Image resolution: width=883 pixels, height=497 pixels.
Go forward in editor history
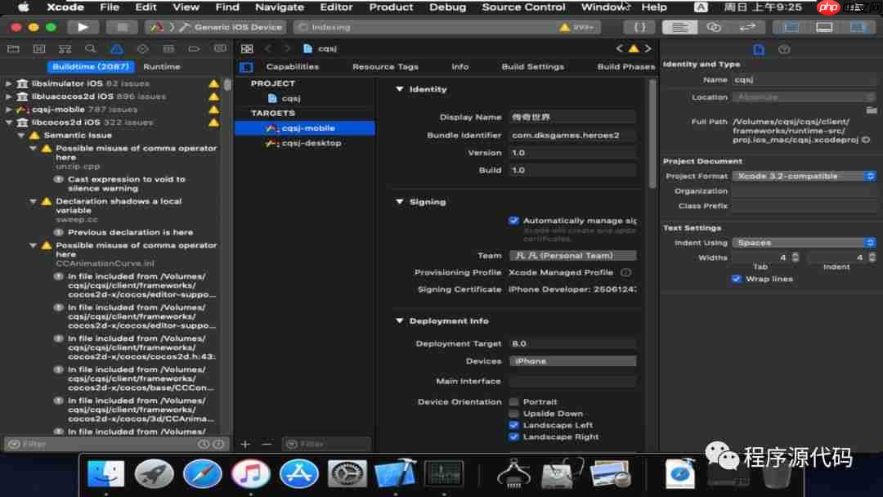pyautogui.click(x=287, y=49)
